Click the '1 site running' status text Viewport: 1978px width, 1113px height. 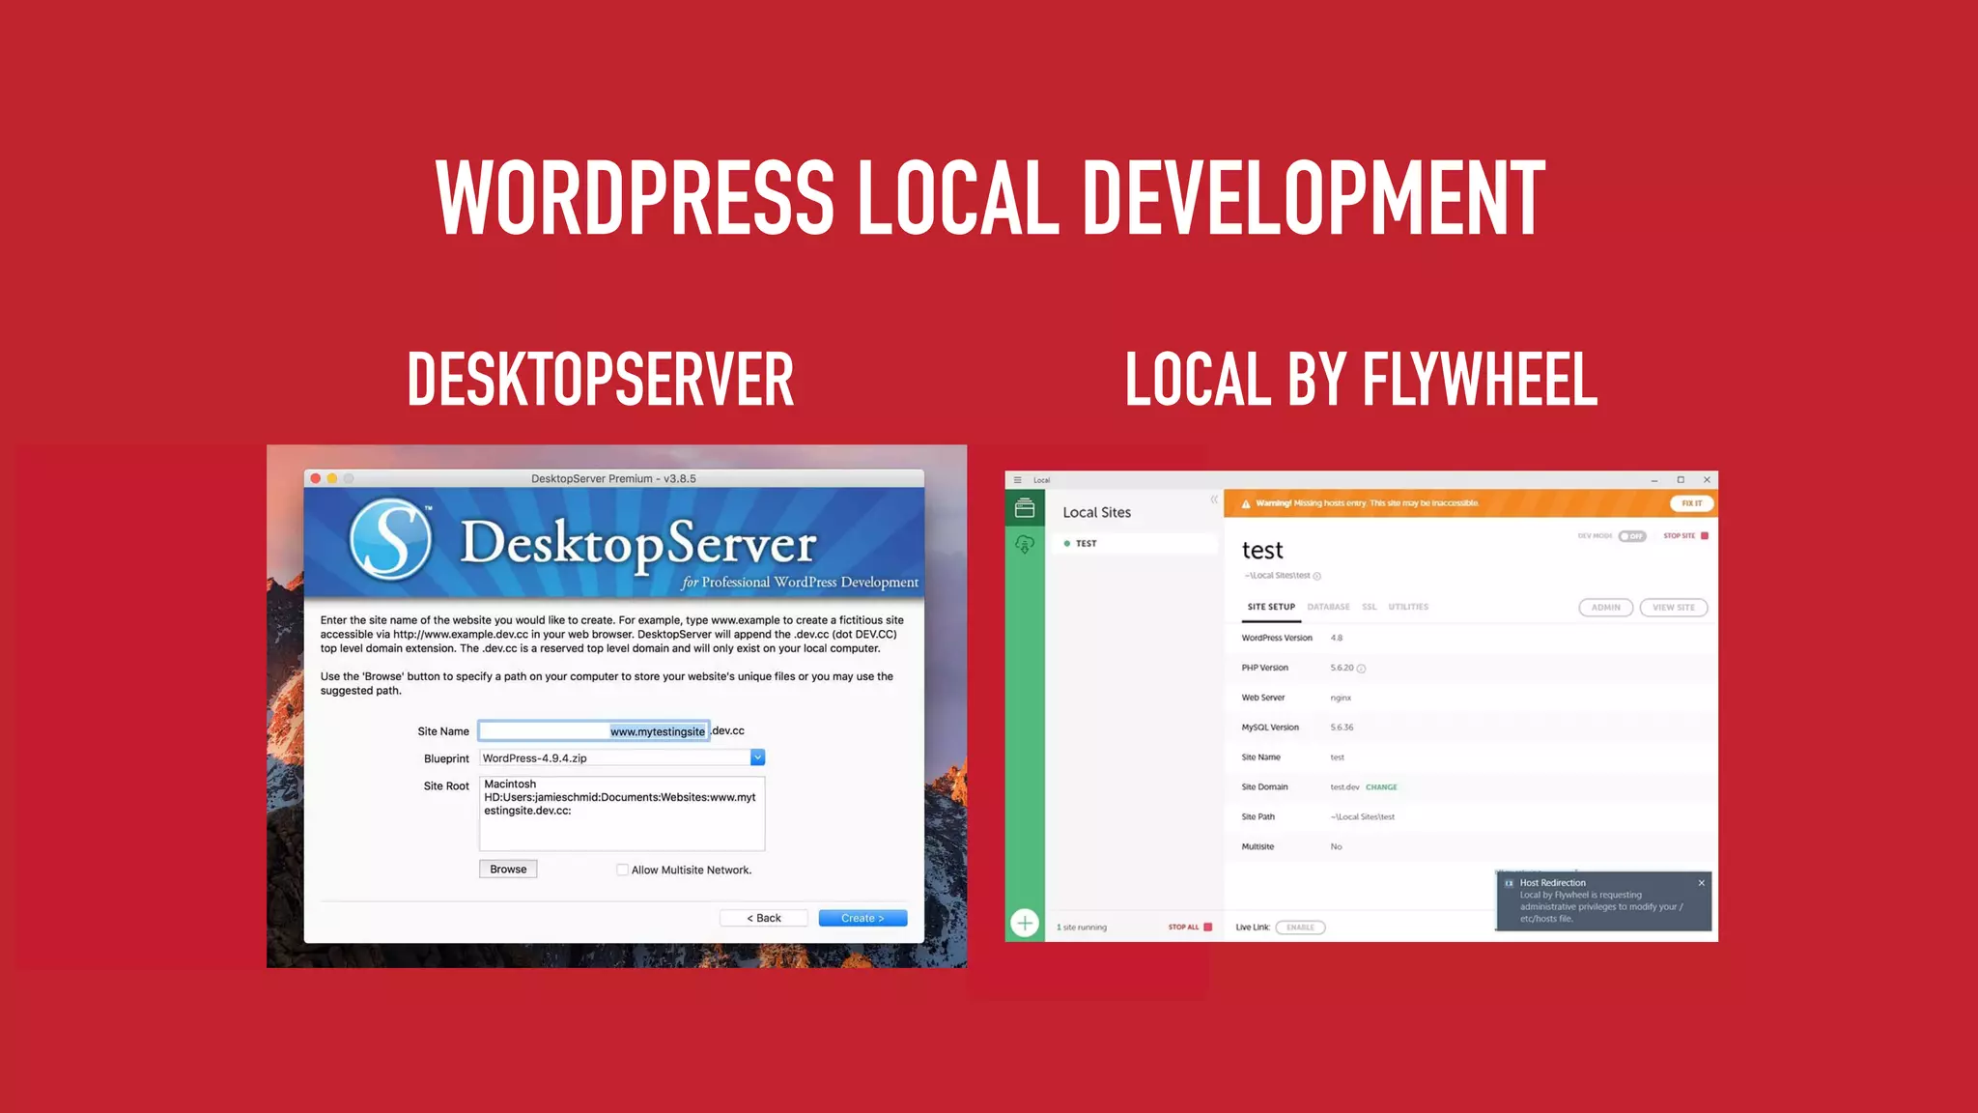[x=1082, y=927]
